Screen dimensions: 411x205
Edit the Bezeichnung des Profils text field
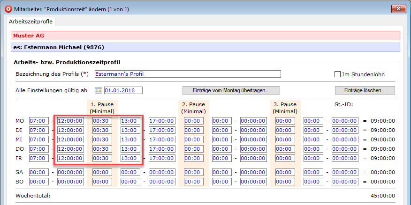(x=187, y=74)
